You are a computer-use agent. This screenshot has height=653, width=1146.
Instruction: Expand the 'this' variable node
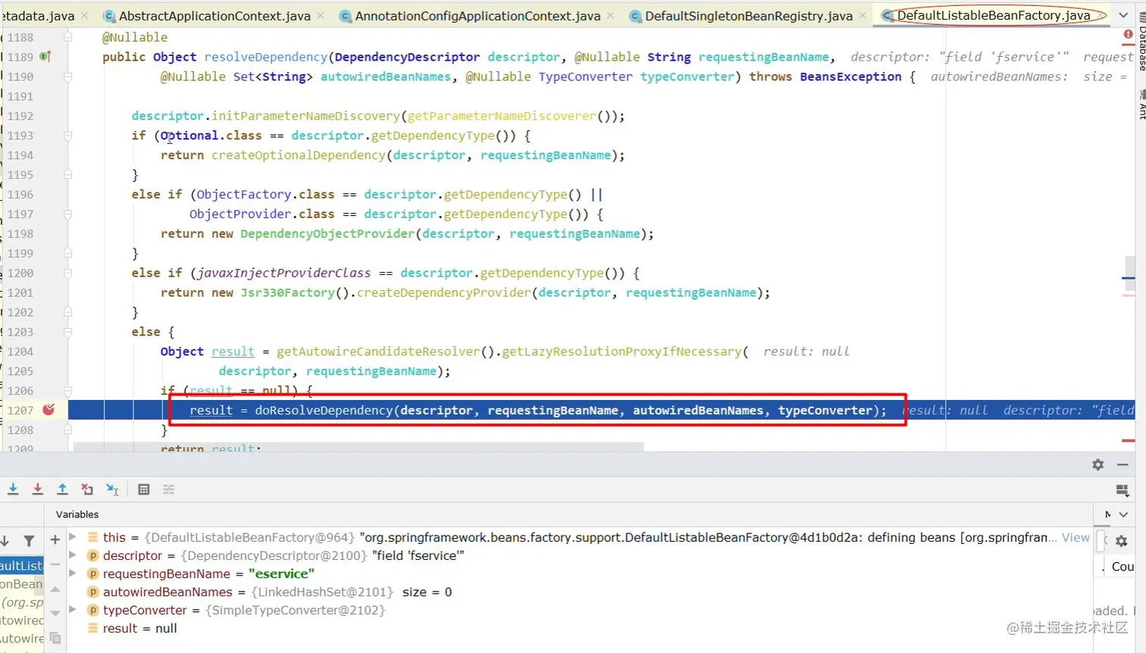coord(73,536)
